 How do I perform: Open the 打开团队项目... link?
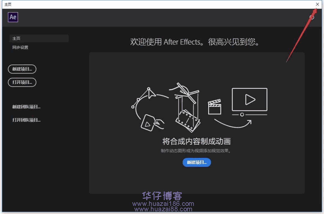(26, 120)
